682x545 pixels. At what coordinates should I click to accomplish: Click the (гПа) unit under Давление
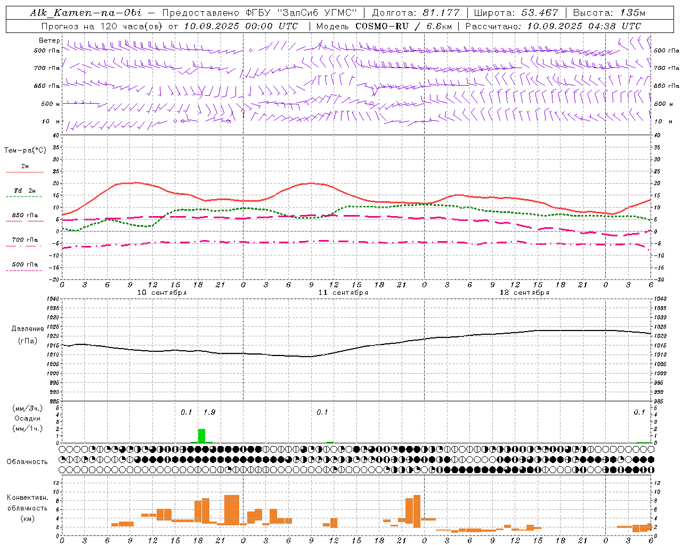click(x=28, y=341)
